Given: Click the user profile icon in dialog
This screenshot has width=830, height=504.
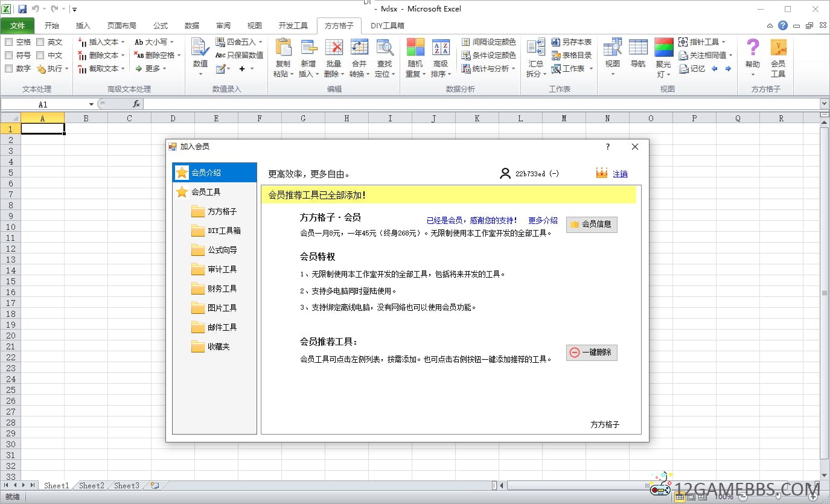Looking at the screenshot, I should (x=505, y=173).
